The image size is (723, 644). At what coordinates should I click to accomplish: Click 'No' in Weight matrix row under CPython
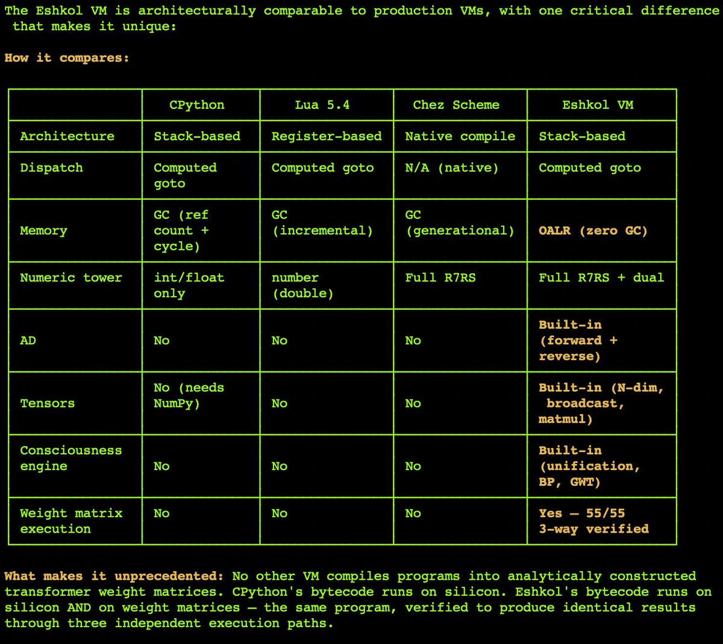[x=161, y=513]
